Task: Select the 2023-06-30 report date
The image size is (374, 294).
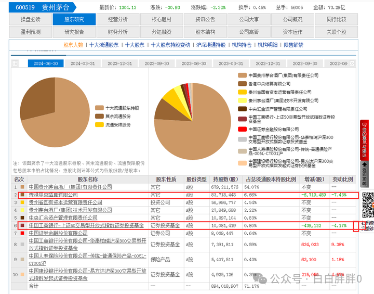Action: click(194, 63)
